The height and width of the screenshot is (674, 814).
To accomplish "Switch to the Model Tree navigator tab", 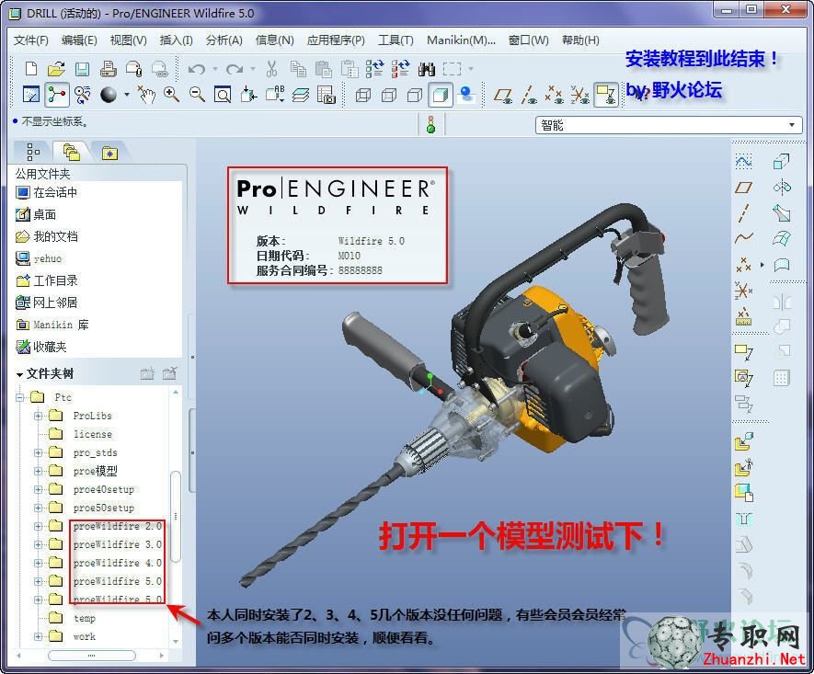I will 33,152.
